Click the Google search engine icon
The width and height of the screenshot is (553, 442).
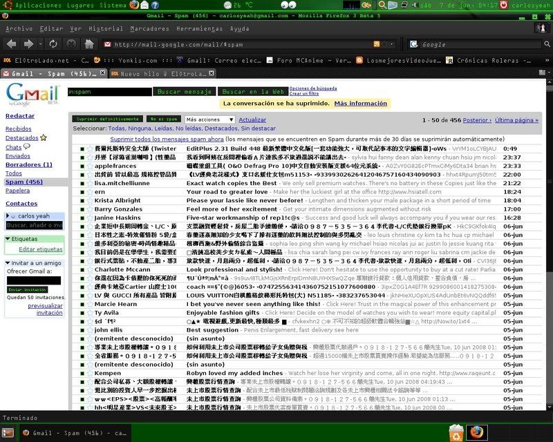click(x=413, y=44)
